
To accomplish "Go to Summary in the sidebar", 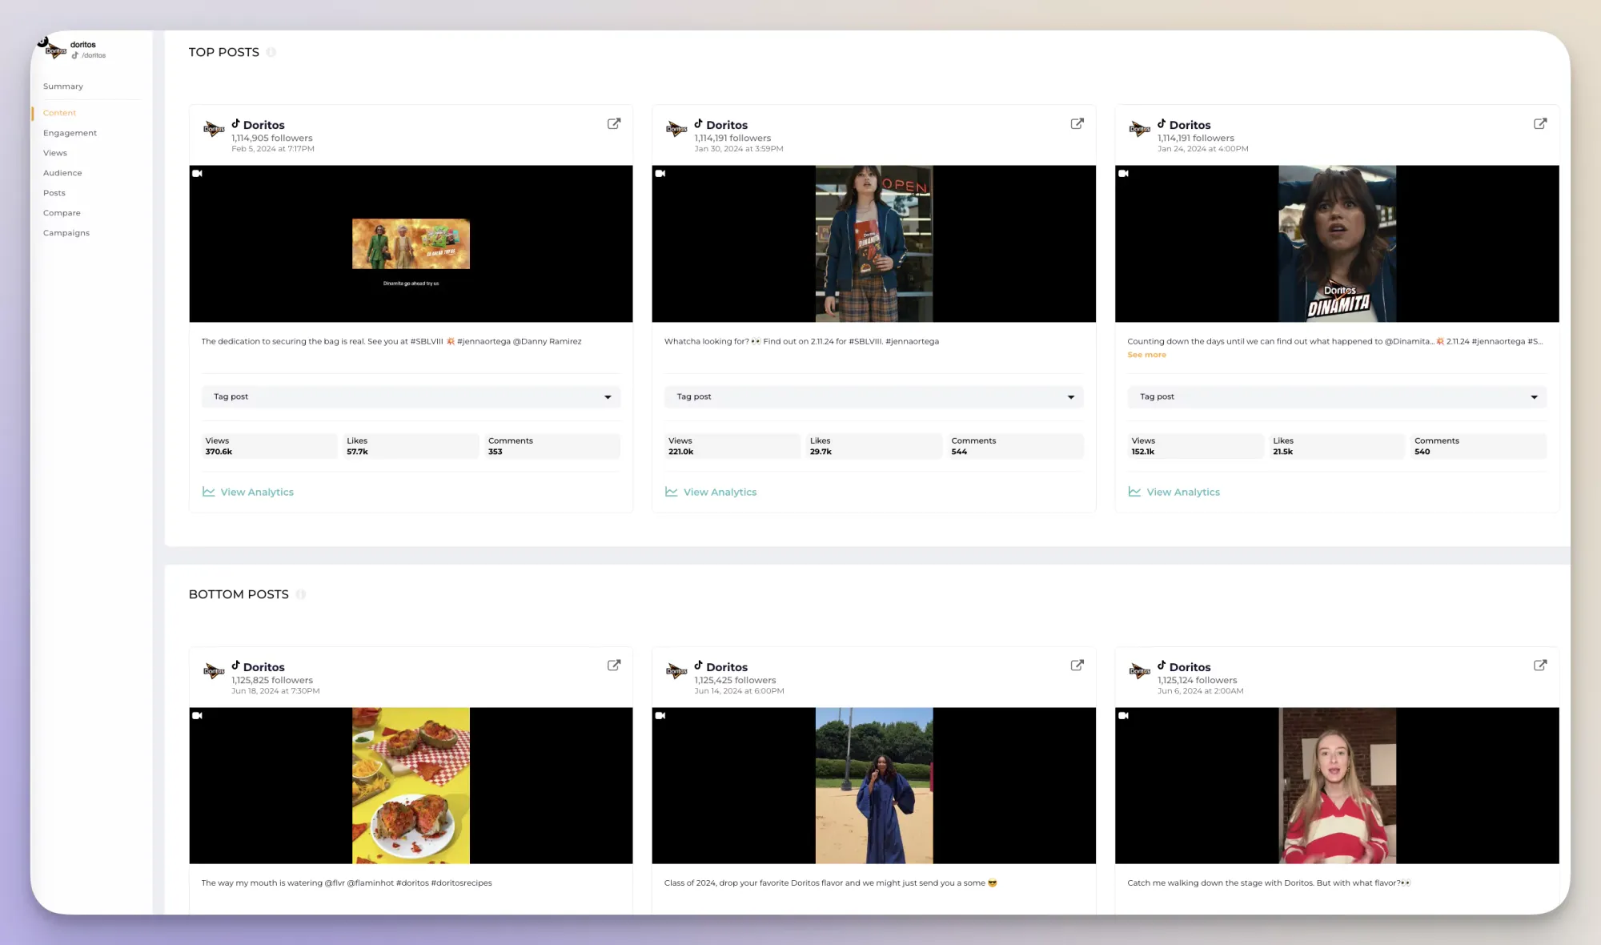I will coord(63,86).
